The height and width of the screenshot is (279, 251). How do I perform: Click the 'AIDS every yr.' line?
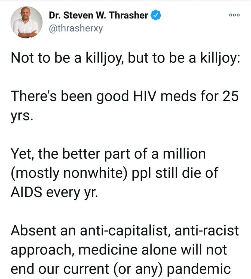click(x=54, y=193)
